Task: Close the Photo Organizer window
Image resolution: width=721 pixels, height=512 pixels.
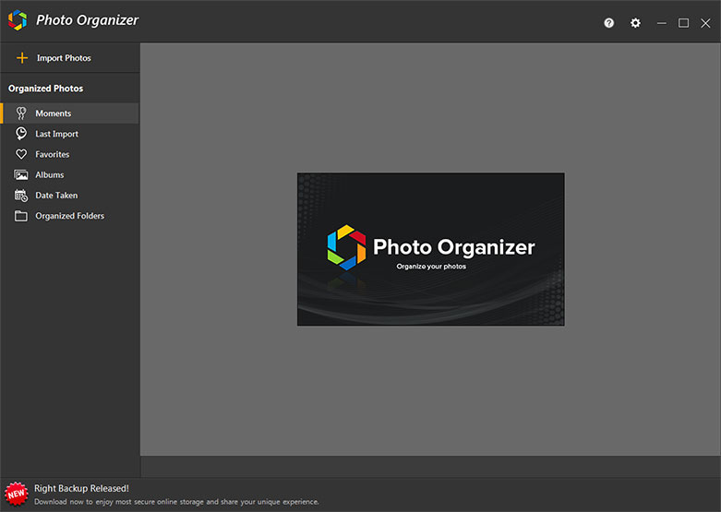Action: pyautogui.click(x=705, y=23)
